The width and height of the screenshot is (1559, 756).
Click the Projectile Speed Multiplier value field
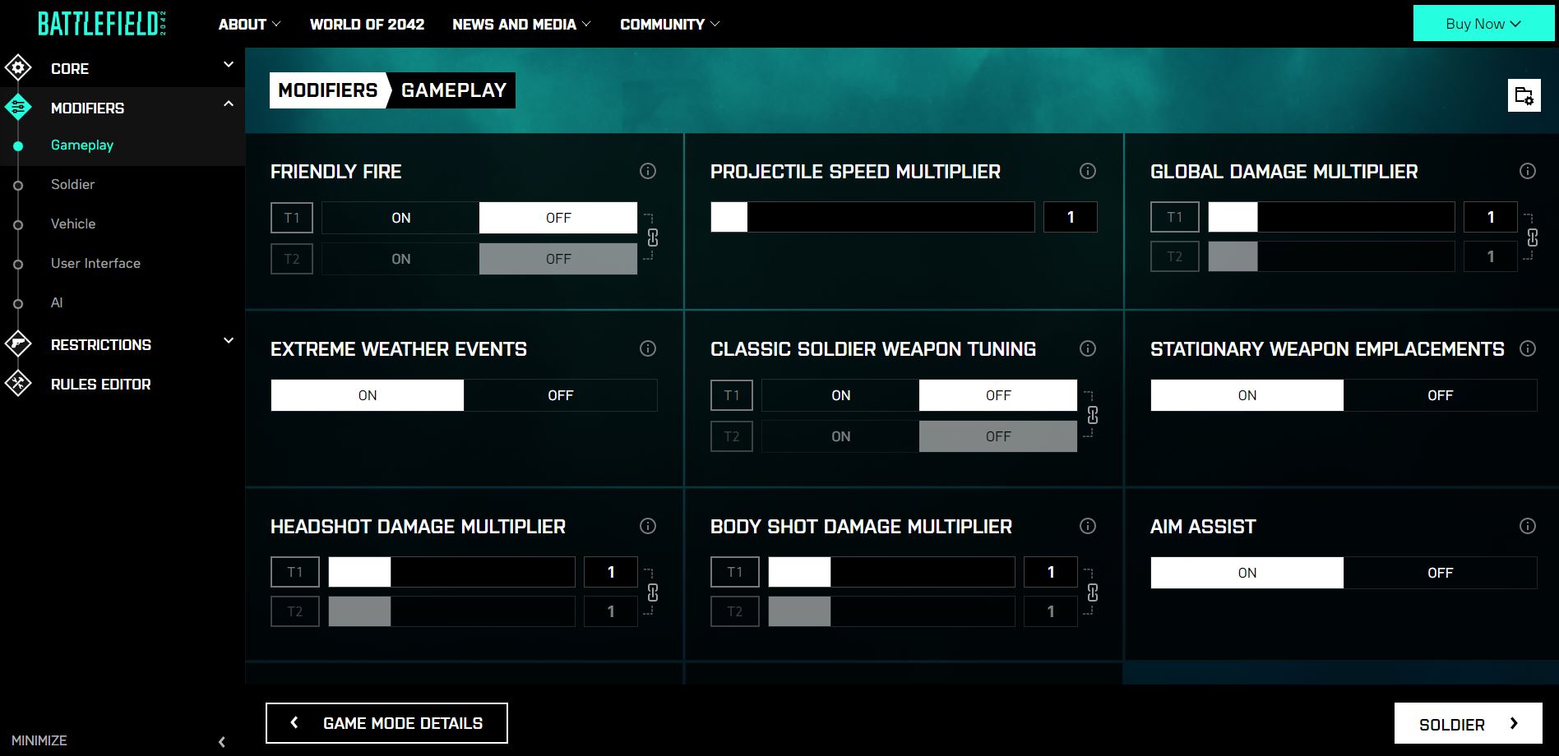tap(1071, 217)
